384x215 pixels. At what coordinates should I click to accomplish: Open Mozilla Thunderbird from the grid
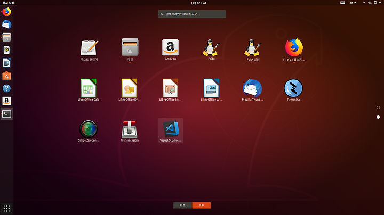(x=252, y=90)
